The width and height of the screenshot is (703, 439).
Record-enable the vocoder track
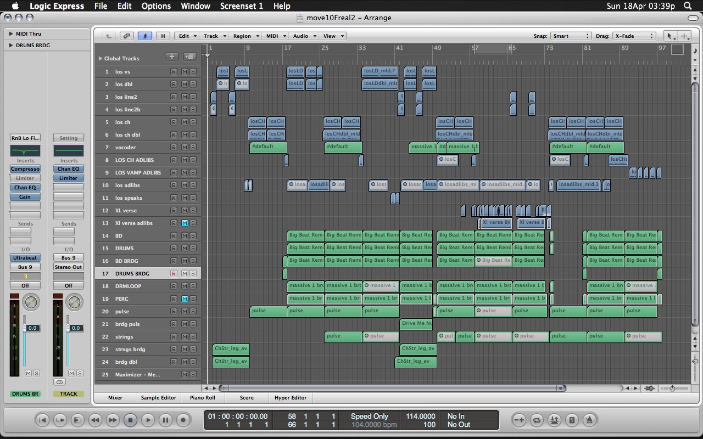pos(174,148)
